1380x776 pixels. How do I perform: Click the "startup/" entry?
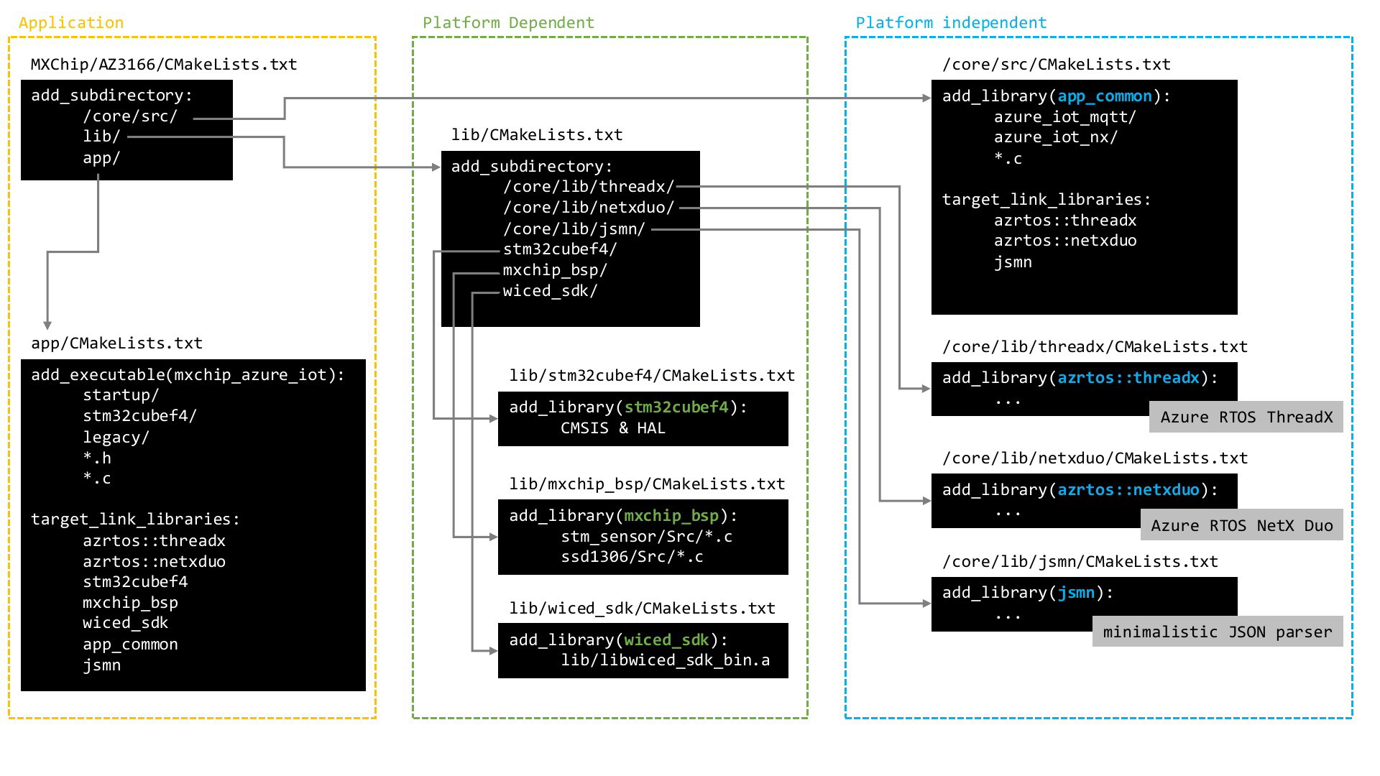[x=121, y=395]
